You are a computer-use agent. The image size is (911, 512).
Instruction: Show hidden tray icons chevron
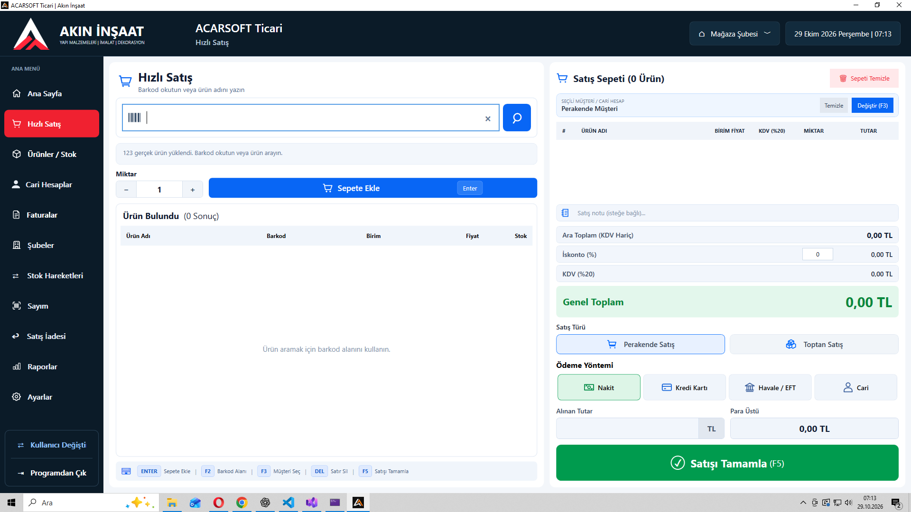click(x=803, y=503)
